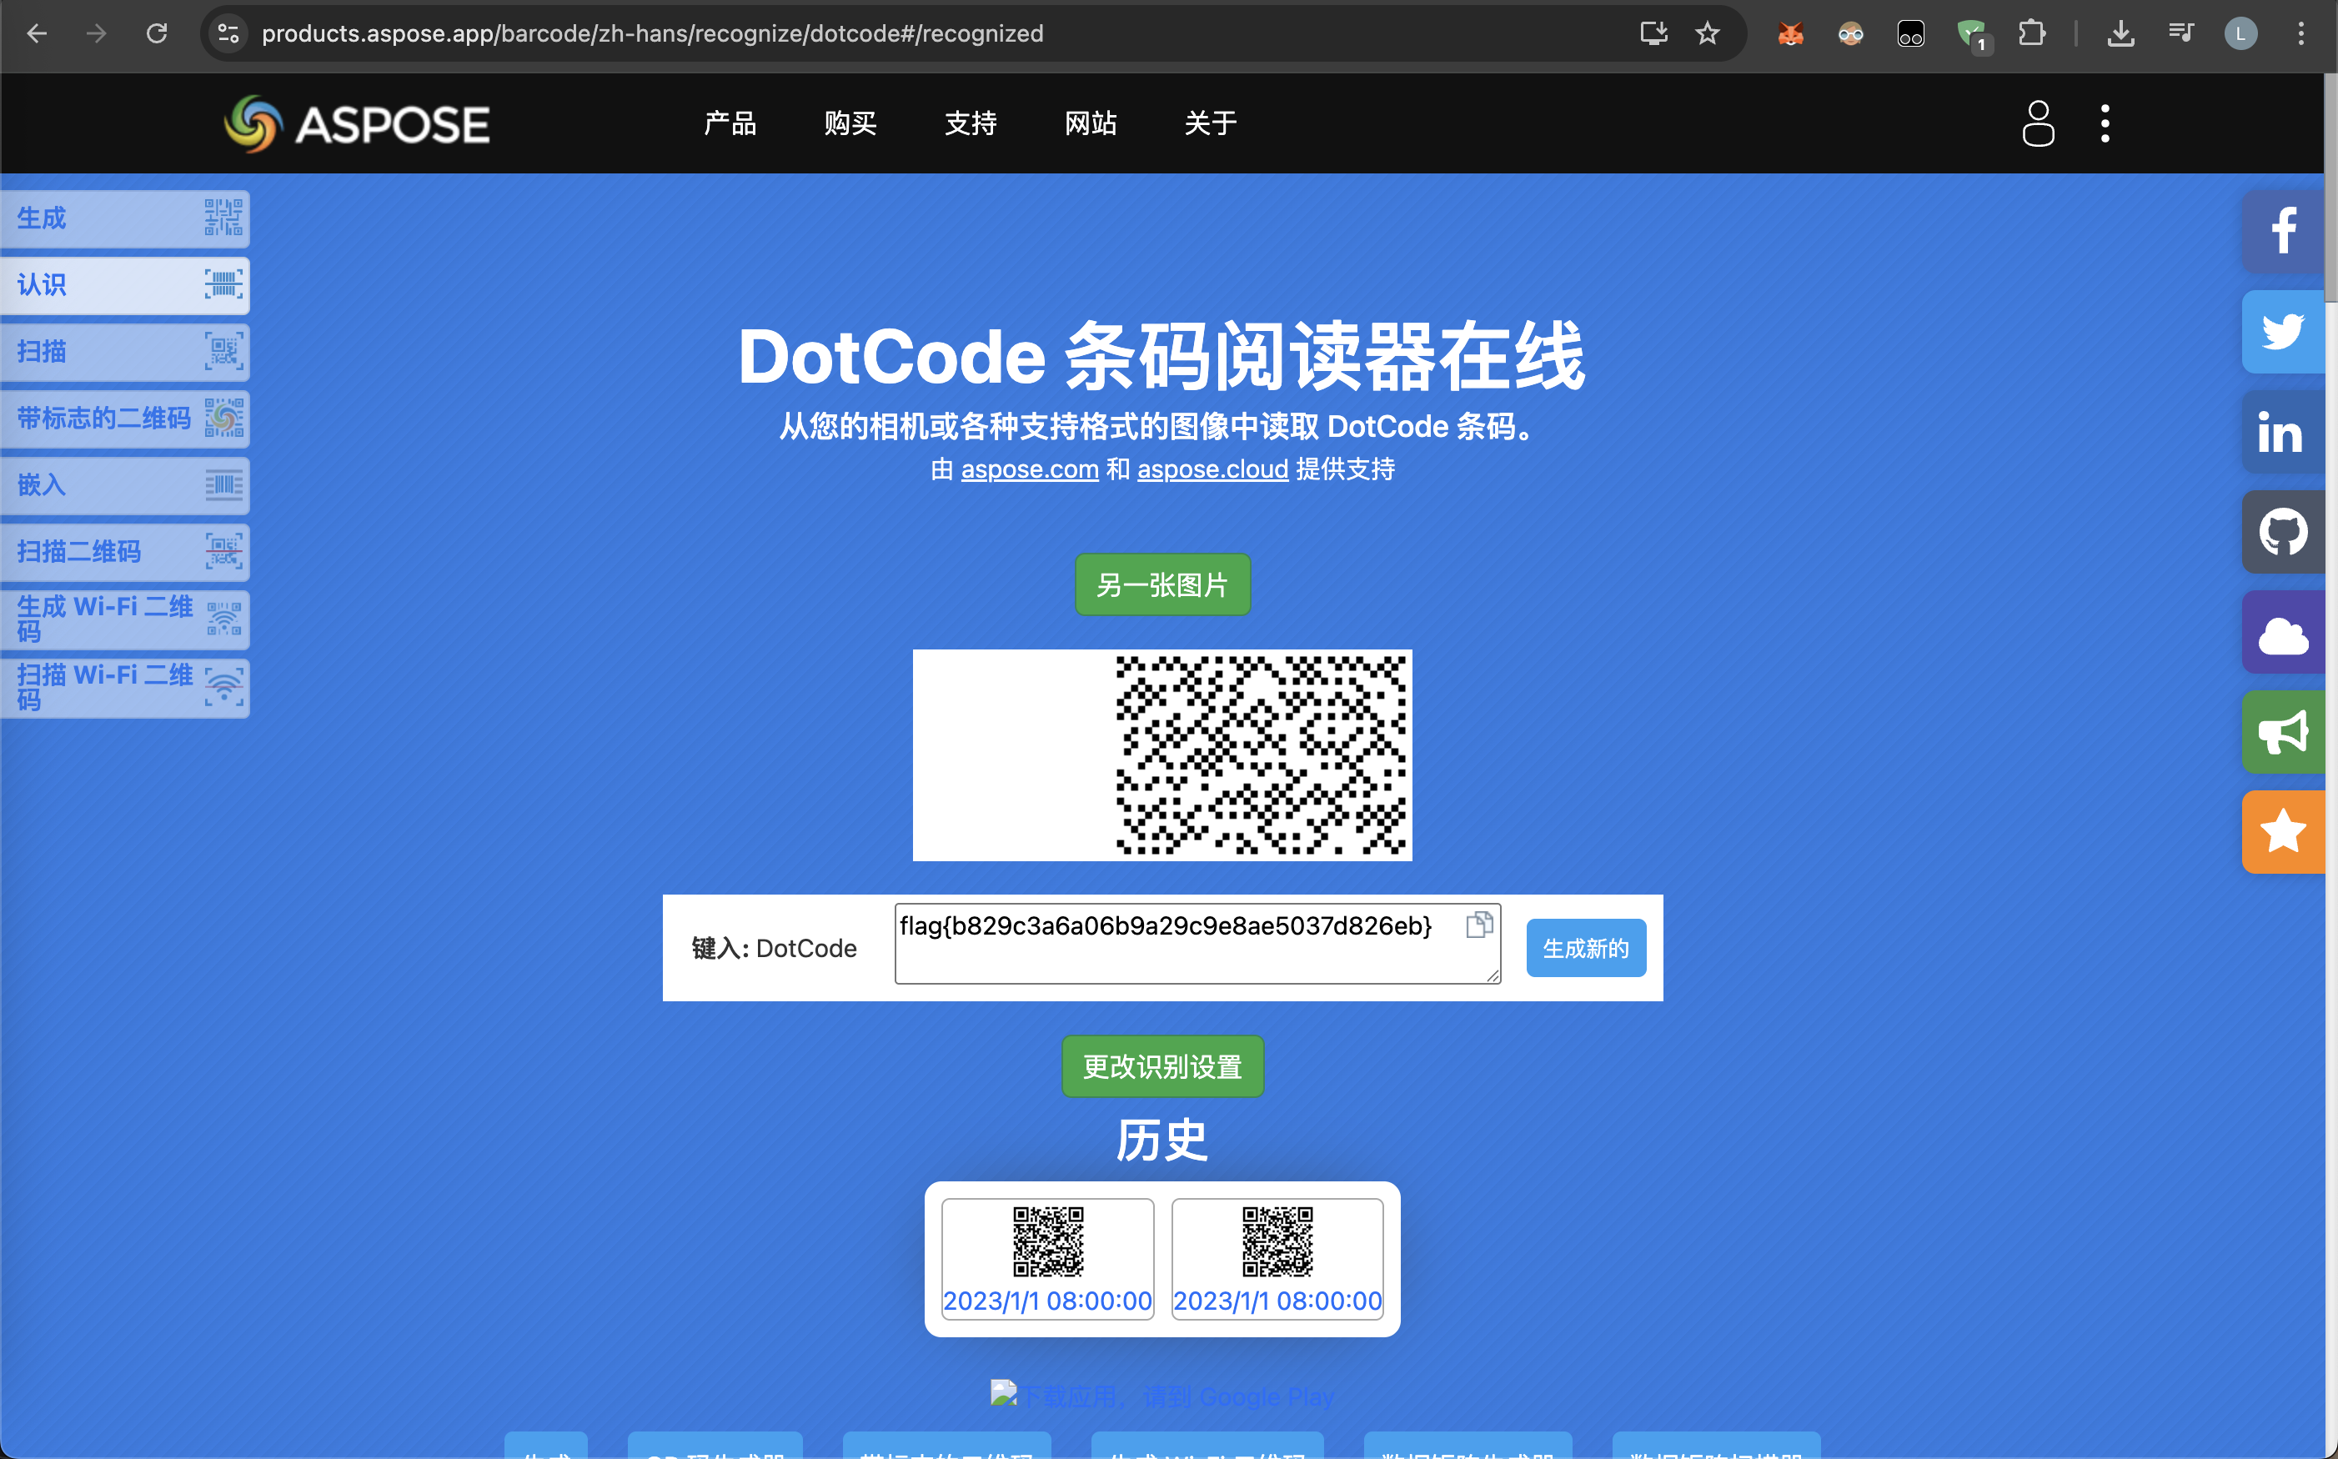Go back with the browser back arrow
This screenshot has height=1459, width=2338.
(x=37, y=34)
